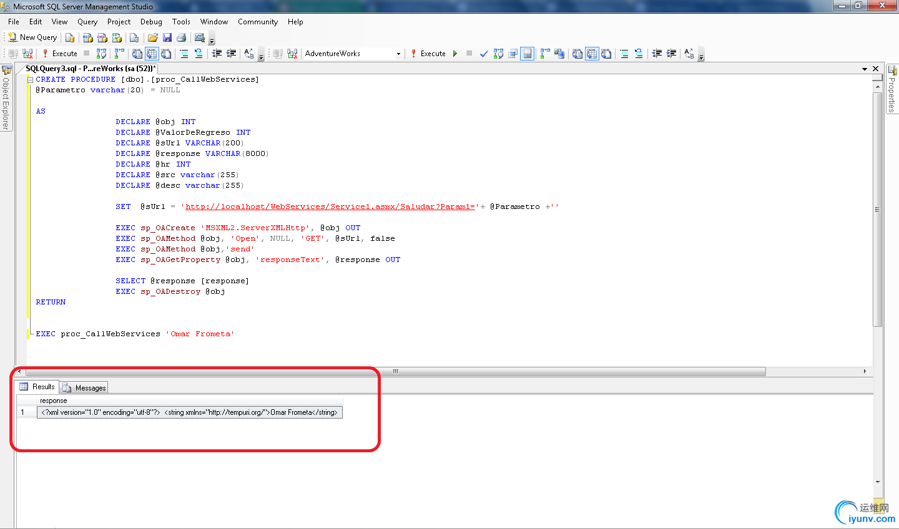Open the Window menu

tap(214, 22)
